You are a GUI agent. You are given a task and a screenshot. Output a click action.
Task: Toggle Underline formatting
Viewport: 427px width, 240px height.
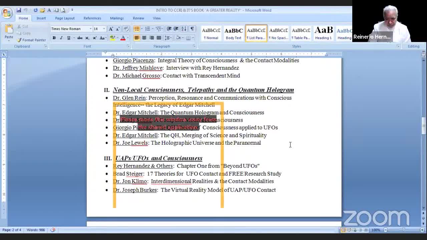pos(69,38)
